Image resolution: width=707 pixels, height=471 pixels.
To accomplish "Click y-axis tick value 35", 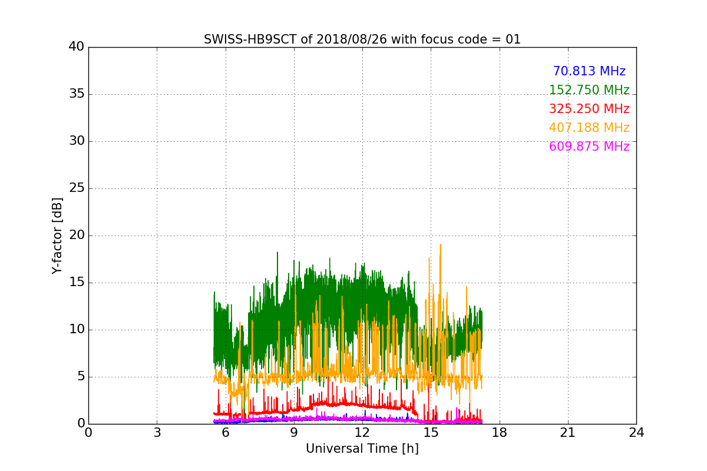I will click(x=77, y=94).
